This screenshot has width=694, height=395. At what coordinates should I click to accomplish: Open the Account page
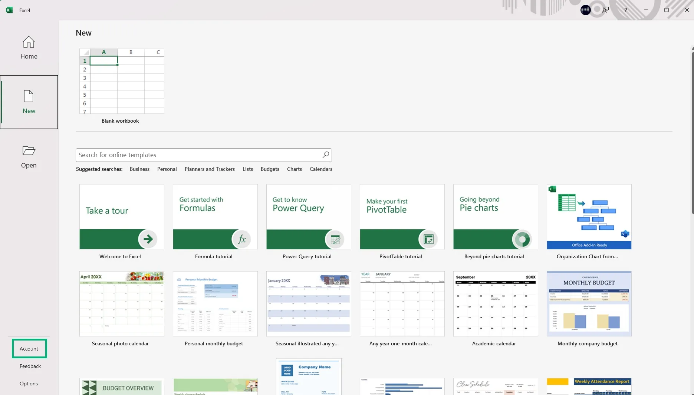[x=29, y=349]
